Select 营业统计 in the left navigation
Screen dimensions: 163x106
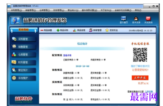click(x=24, y=70)
